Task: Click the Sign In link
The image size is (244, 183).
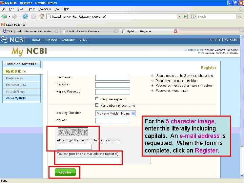Action: click(215, 40)
